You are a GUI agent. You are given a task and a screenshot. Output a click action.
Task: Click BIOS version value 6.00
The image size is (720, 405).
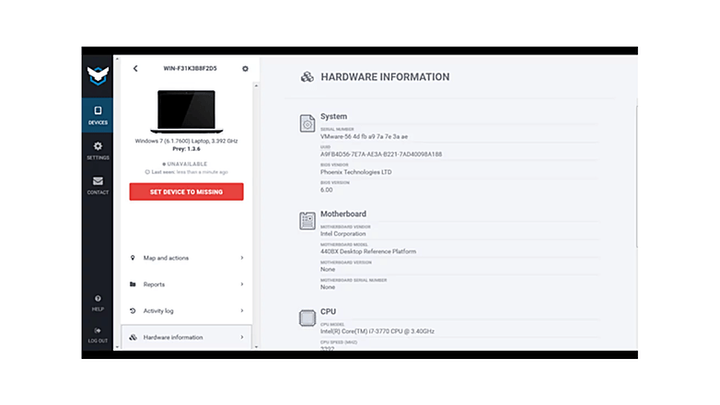[x=327, y=190]
